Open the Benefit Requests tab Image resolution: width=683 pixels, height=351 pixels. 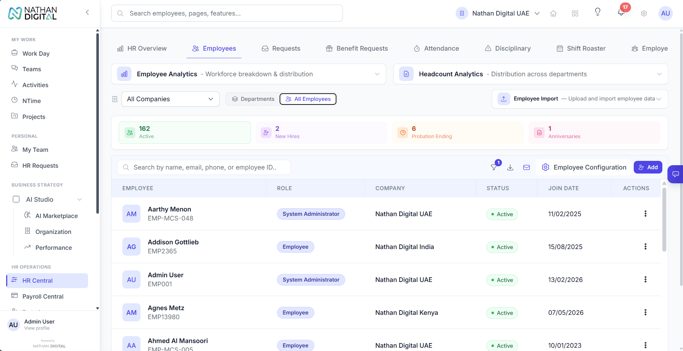point(357,48)
